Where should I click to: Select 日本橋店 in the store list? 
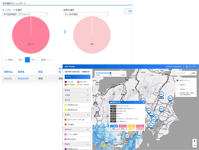pyautogui.click(x=77, y=125)
